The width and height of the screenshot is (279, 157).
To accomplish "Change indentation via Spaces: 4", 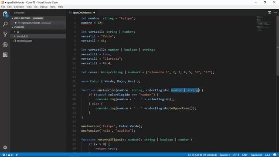I will [225, 155].
